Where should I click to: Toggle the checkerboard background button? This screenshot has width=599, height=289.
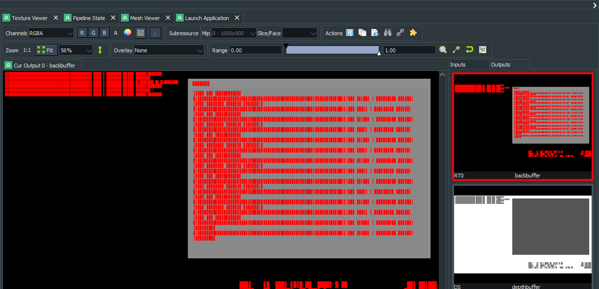(141, 33)
